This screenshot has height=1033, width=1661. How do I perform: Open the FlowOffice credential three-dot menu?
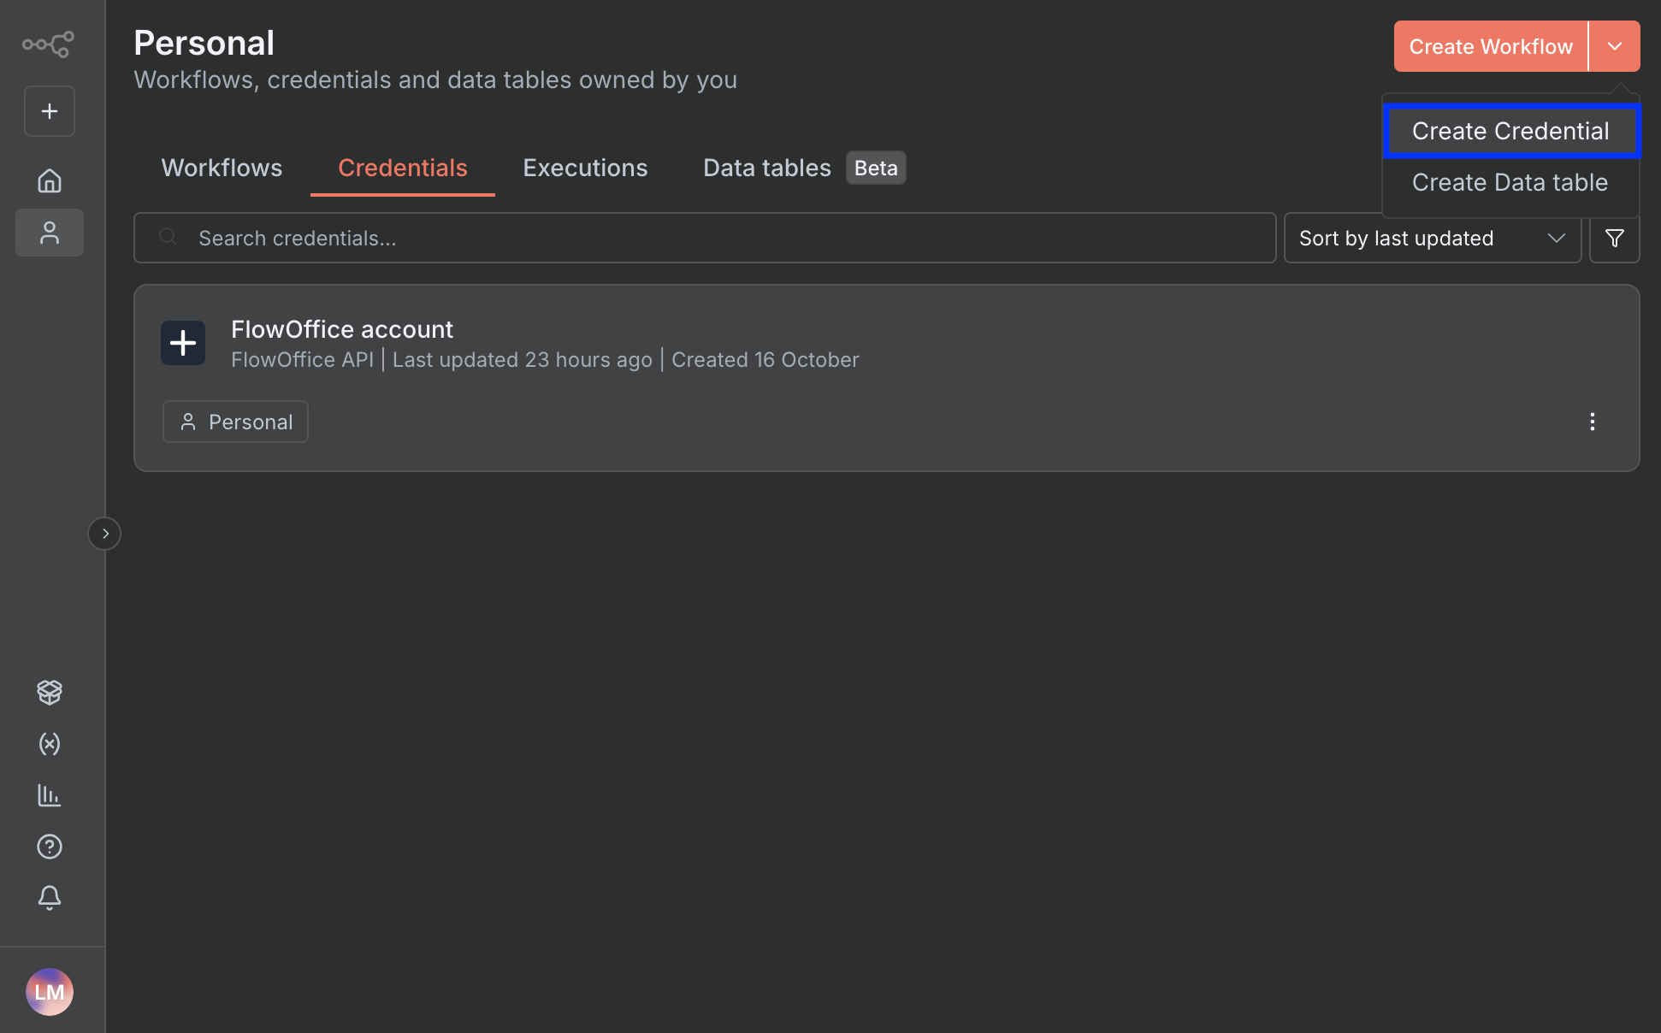point(1592,422)
